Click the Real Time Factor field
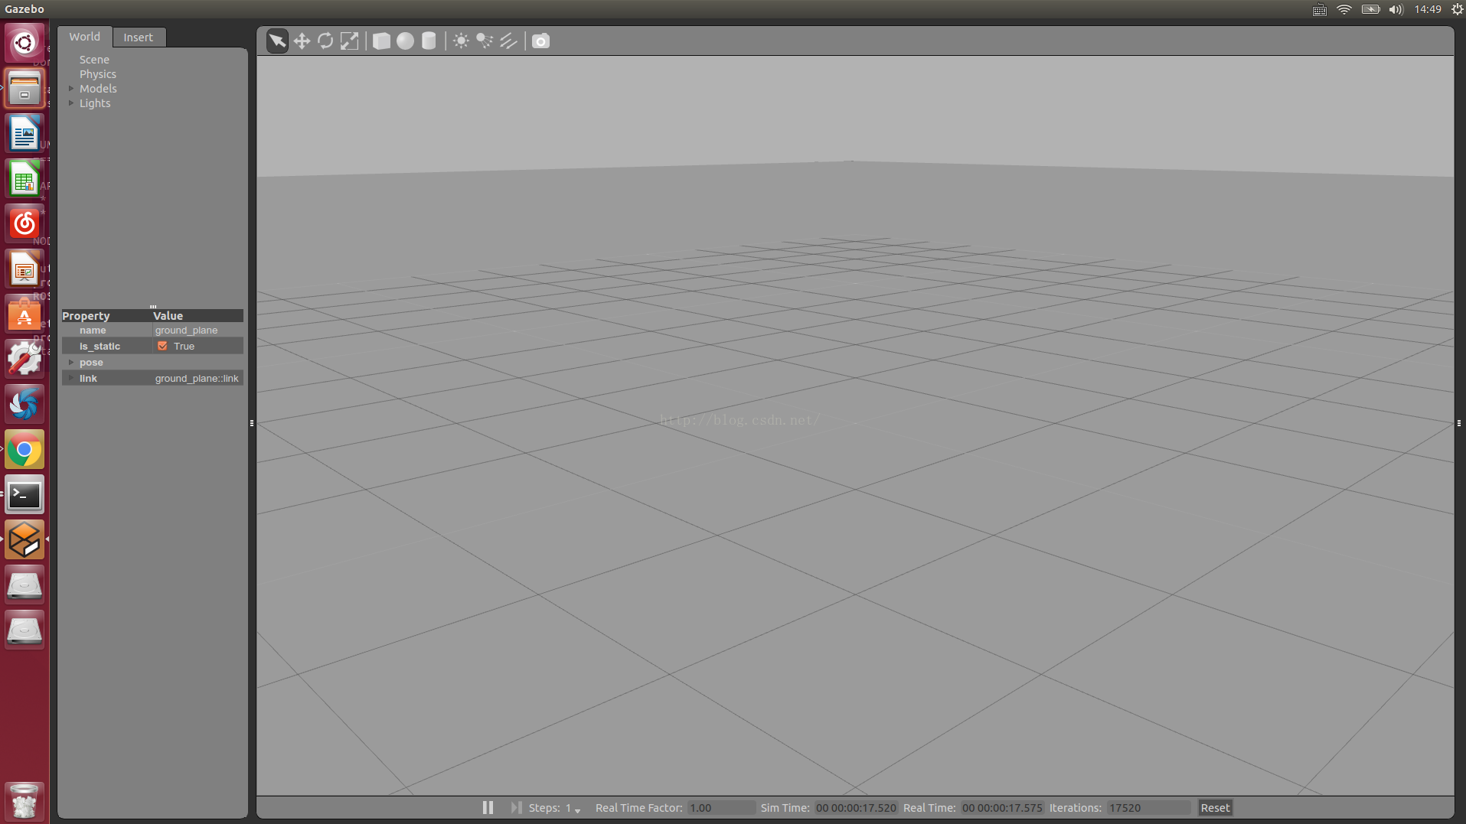 [721, 808]
